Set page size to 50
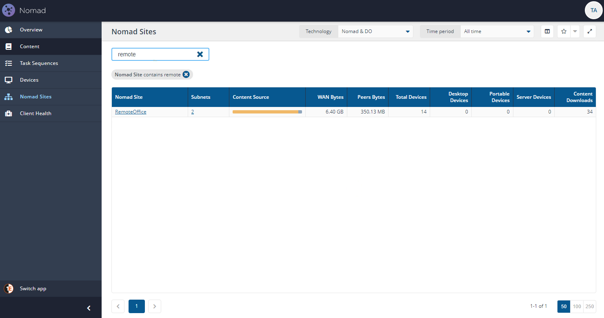The height and width of the screenshot is (318, 604). tap(564, 306)
